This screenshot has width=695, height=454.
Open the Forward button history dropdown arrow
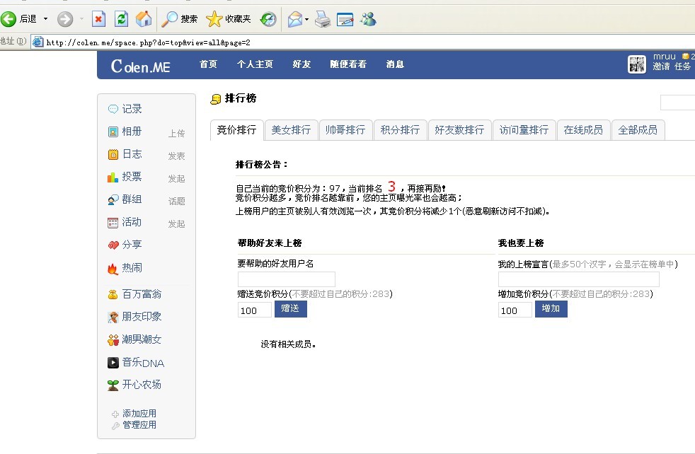click(x=81, y=19)
